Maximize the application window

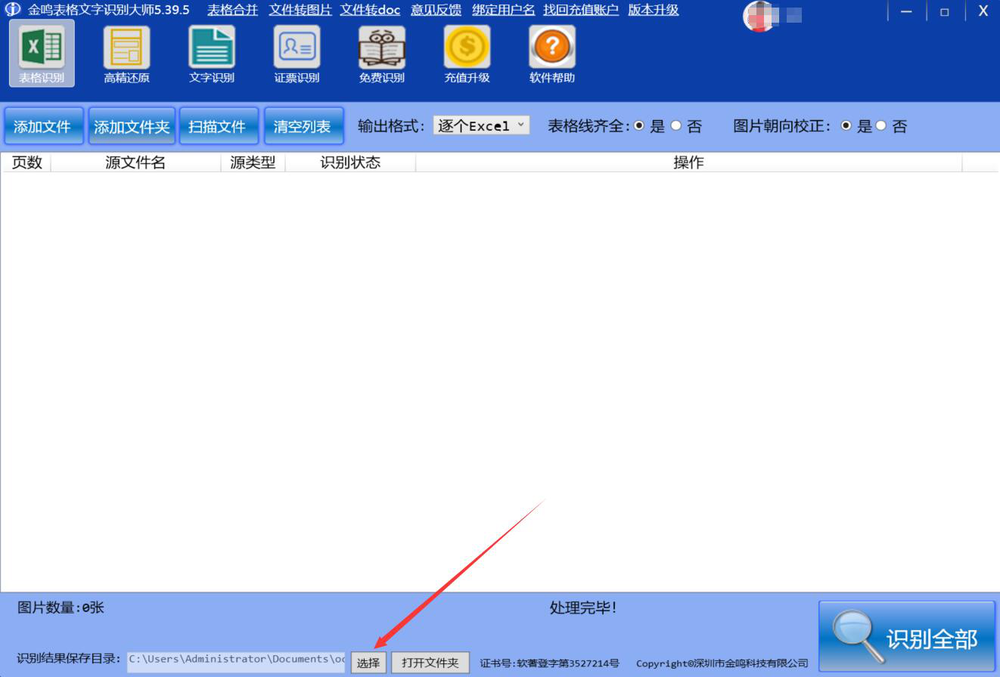(x=945, y=11)
